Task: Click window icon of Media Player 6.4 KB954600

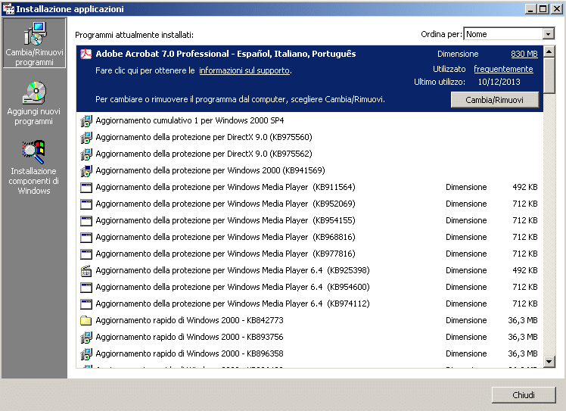Action: [x=86, y=287]
